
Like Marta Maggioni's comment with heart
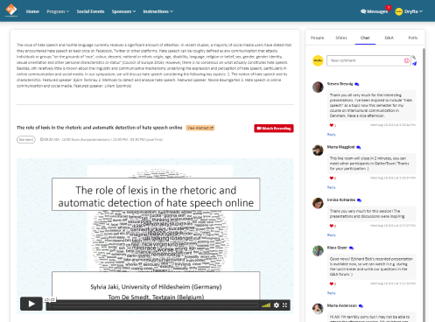(x=332, y=178)
